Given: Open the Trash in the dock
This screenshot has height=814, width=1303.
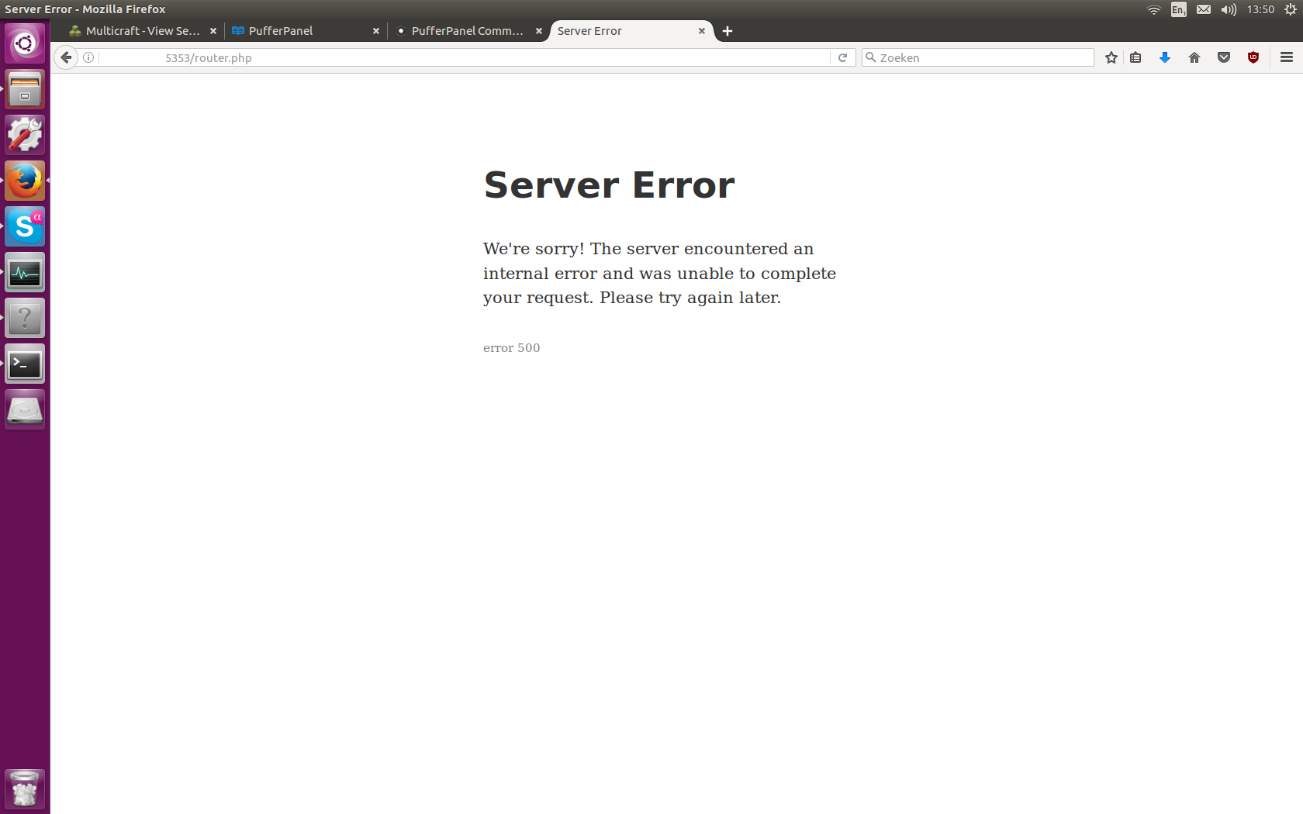Looking at the screenshot, I should 25,788.
